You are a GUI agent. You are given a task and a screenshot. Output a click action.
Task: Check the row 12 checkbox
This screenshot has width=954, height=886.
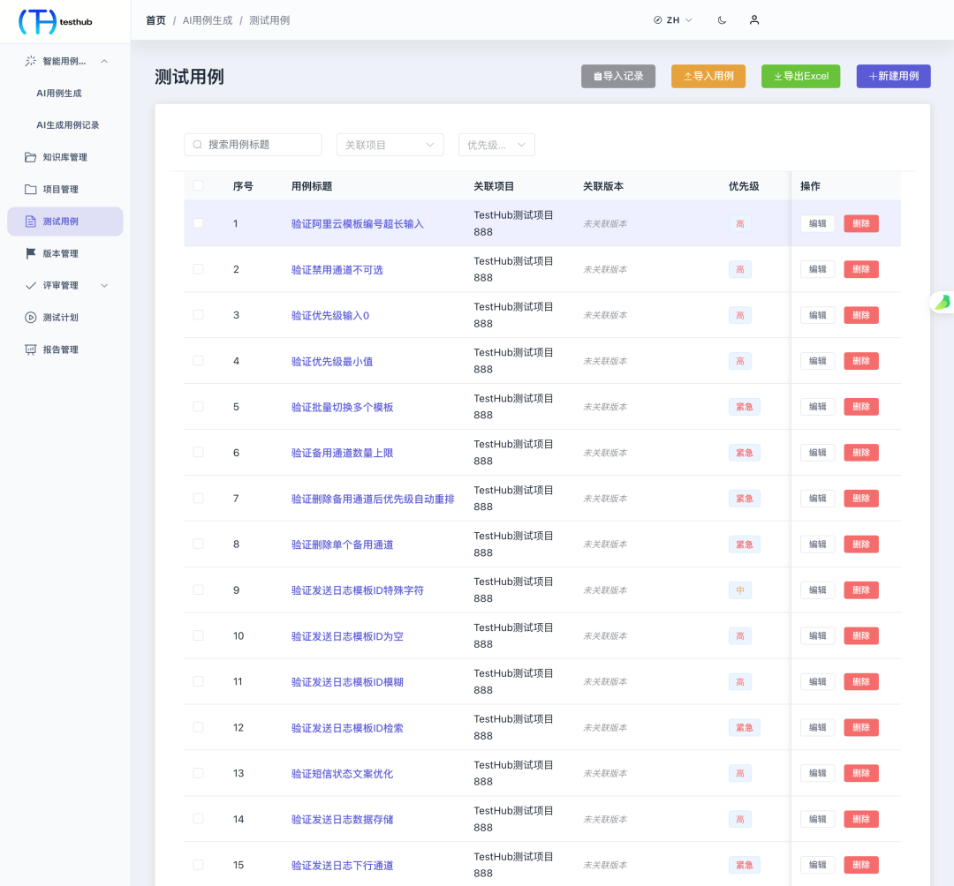199,727
